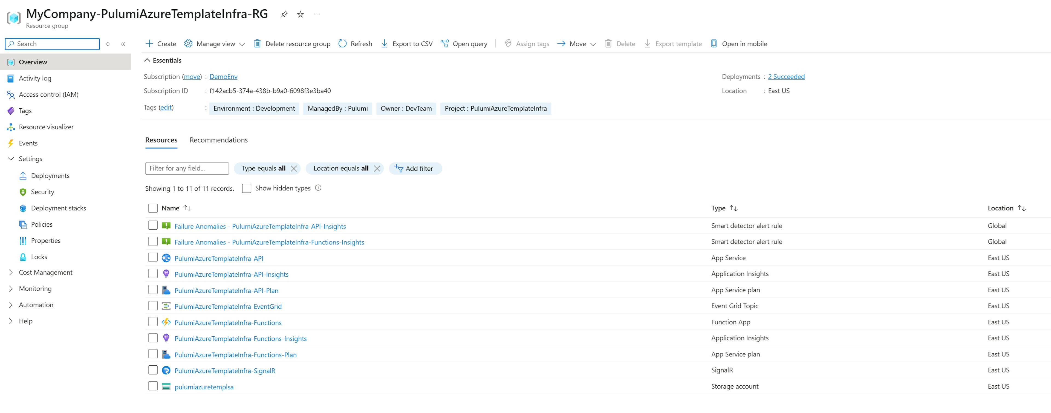Enable the Show hidden types checkbox
The height and width of the screenshot is (413, 1051).
click(x=246, y=188)
